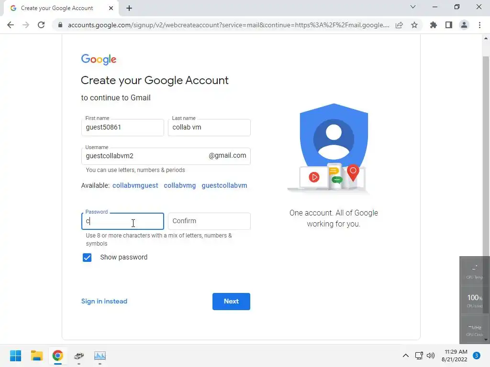Click the scrollbar up arrow
490x367 pixels.
point(486,38)
